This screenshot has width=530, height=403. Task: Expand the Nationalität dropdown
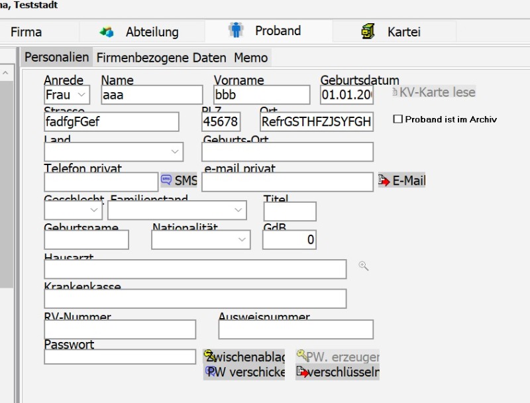(242, 239)
